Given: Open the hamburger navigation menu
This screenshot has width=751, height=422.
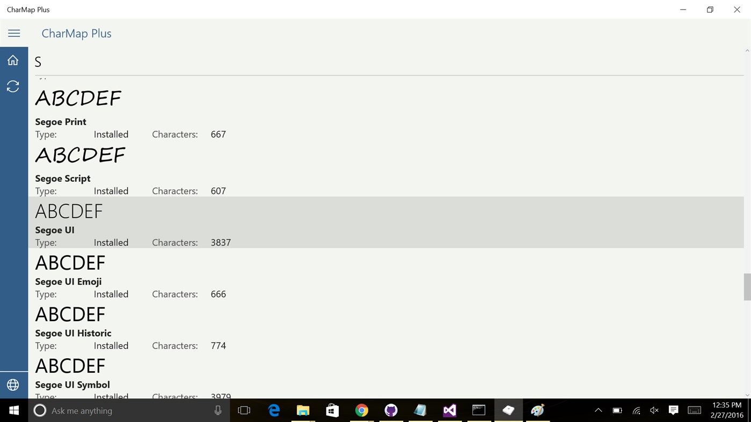Looking at the screenshot, I should tap(14, 33).
